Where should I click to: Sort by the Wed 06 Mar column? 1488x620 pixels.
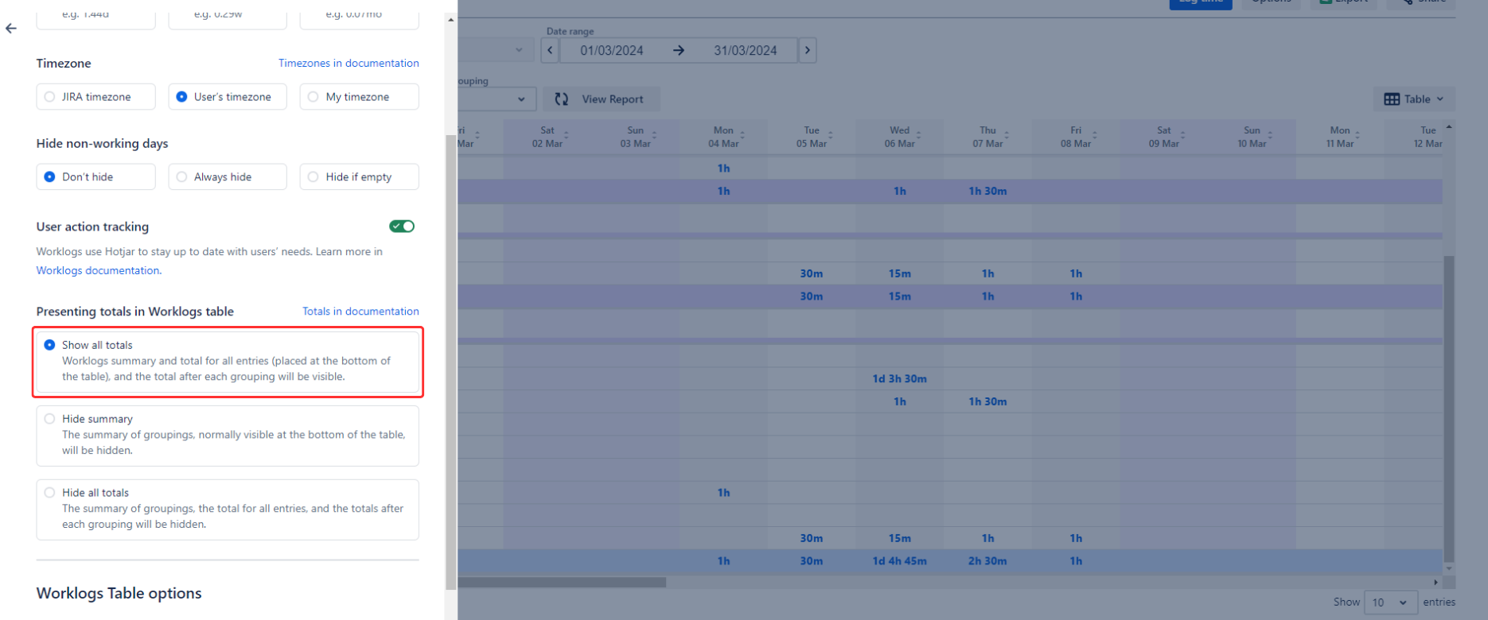918,134
